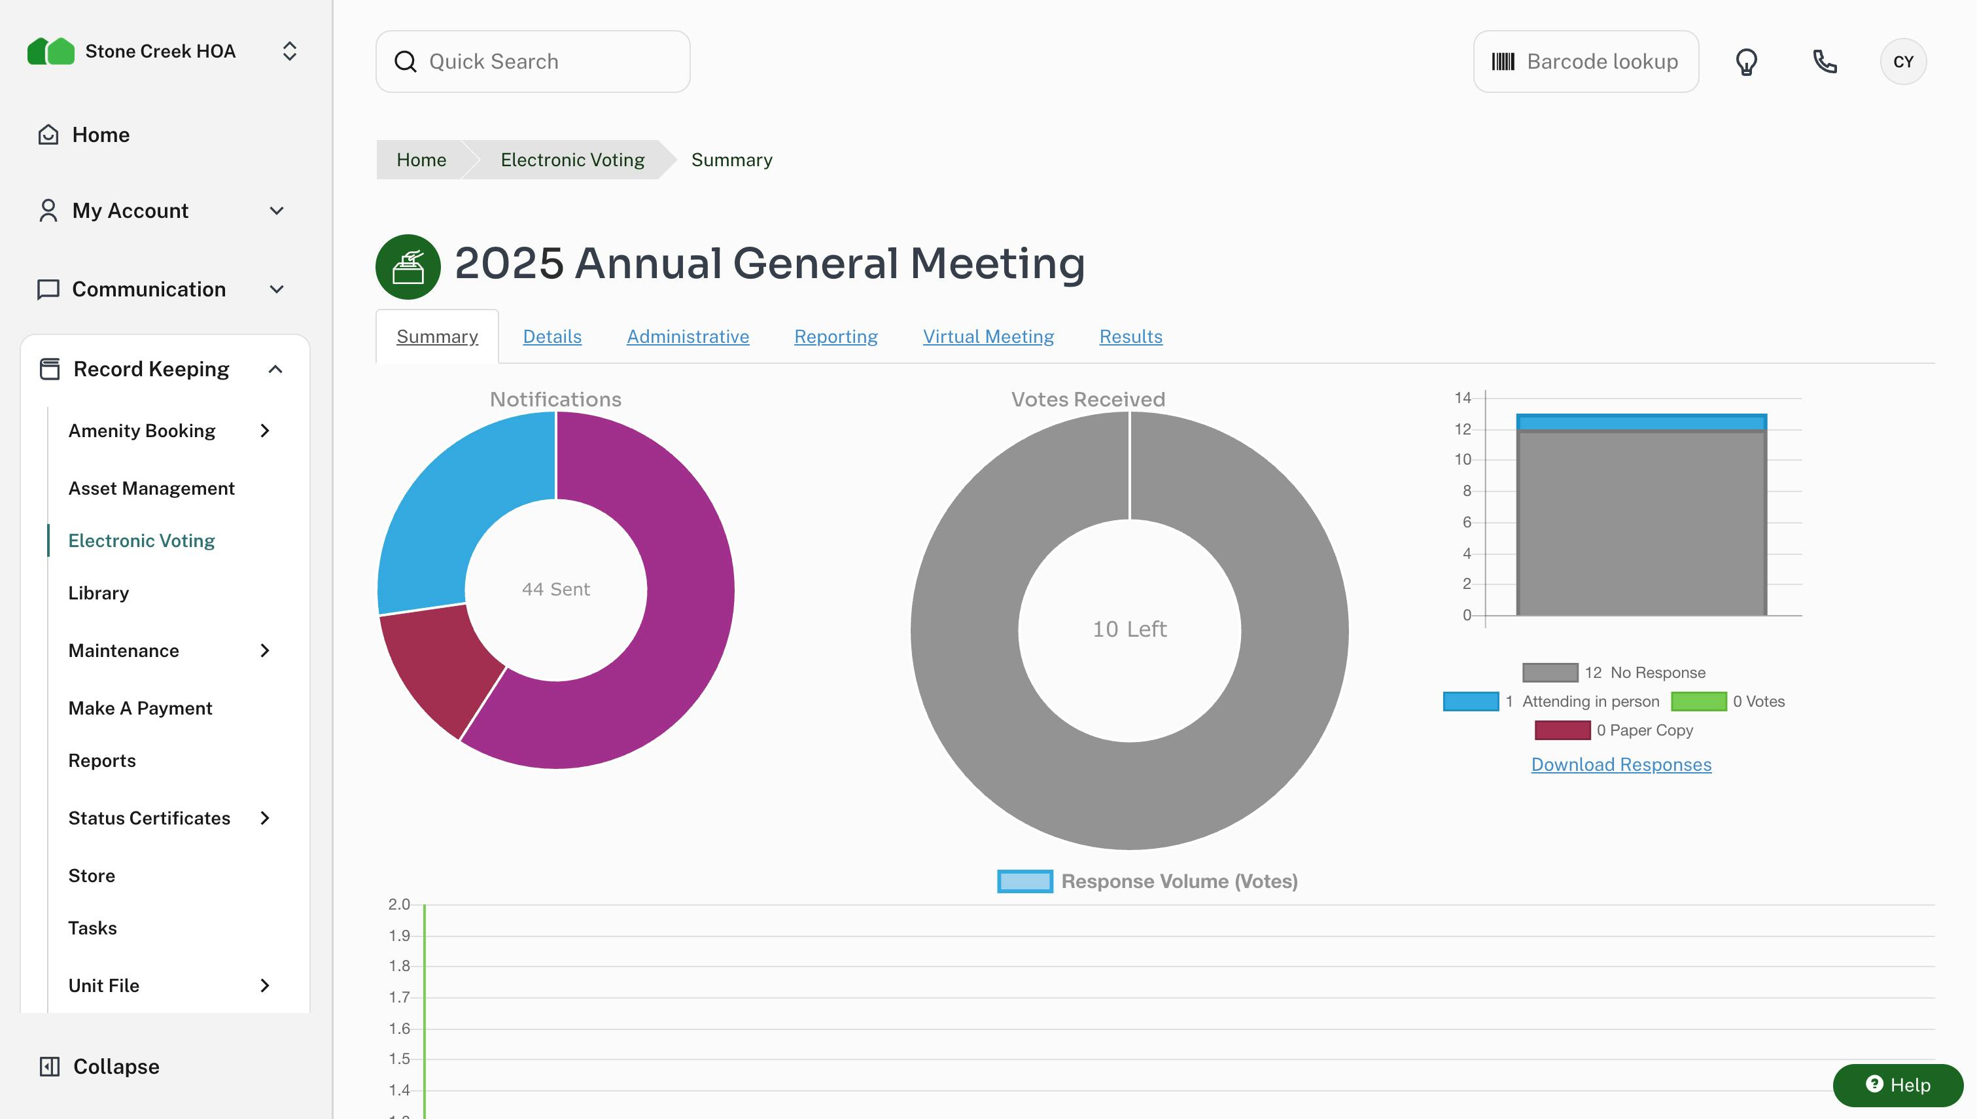
Task: Click the Paper Copy color swatch
Action: click(1562, 730)
